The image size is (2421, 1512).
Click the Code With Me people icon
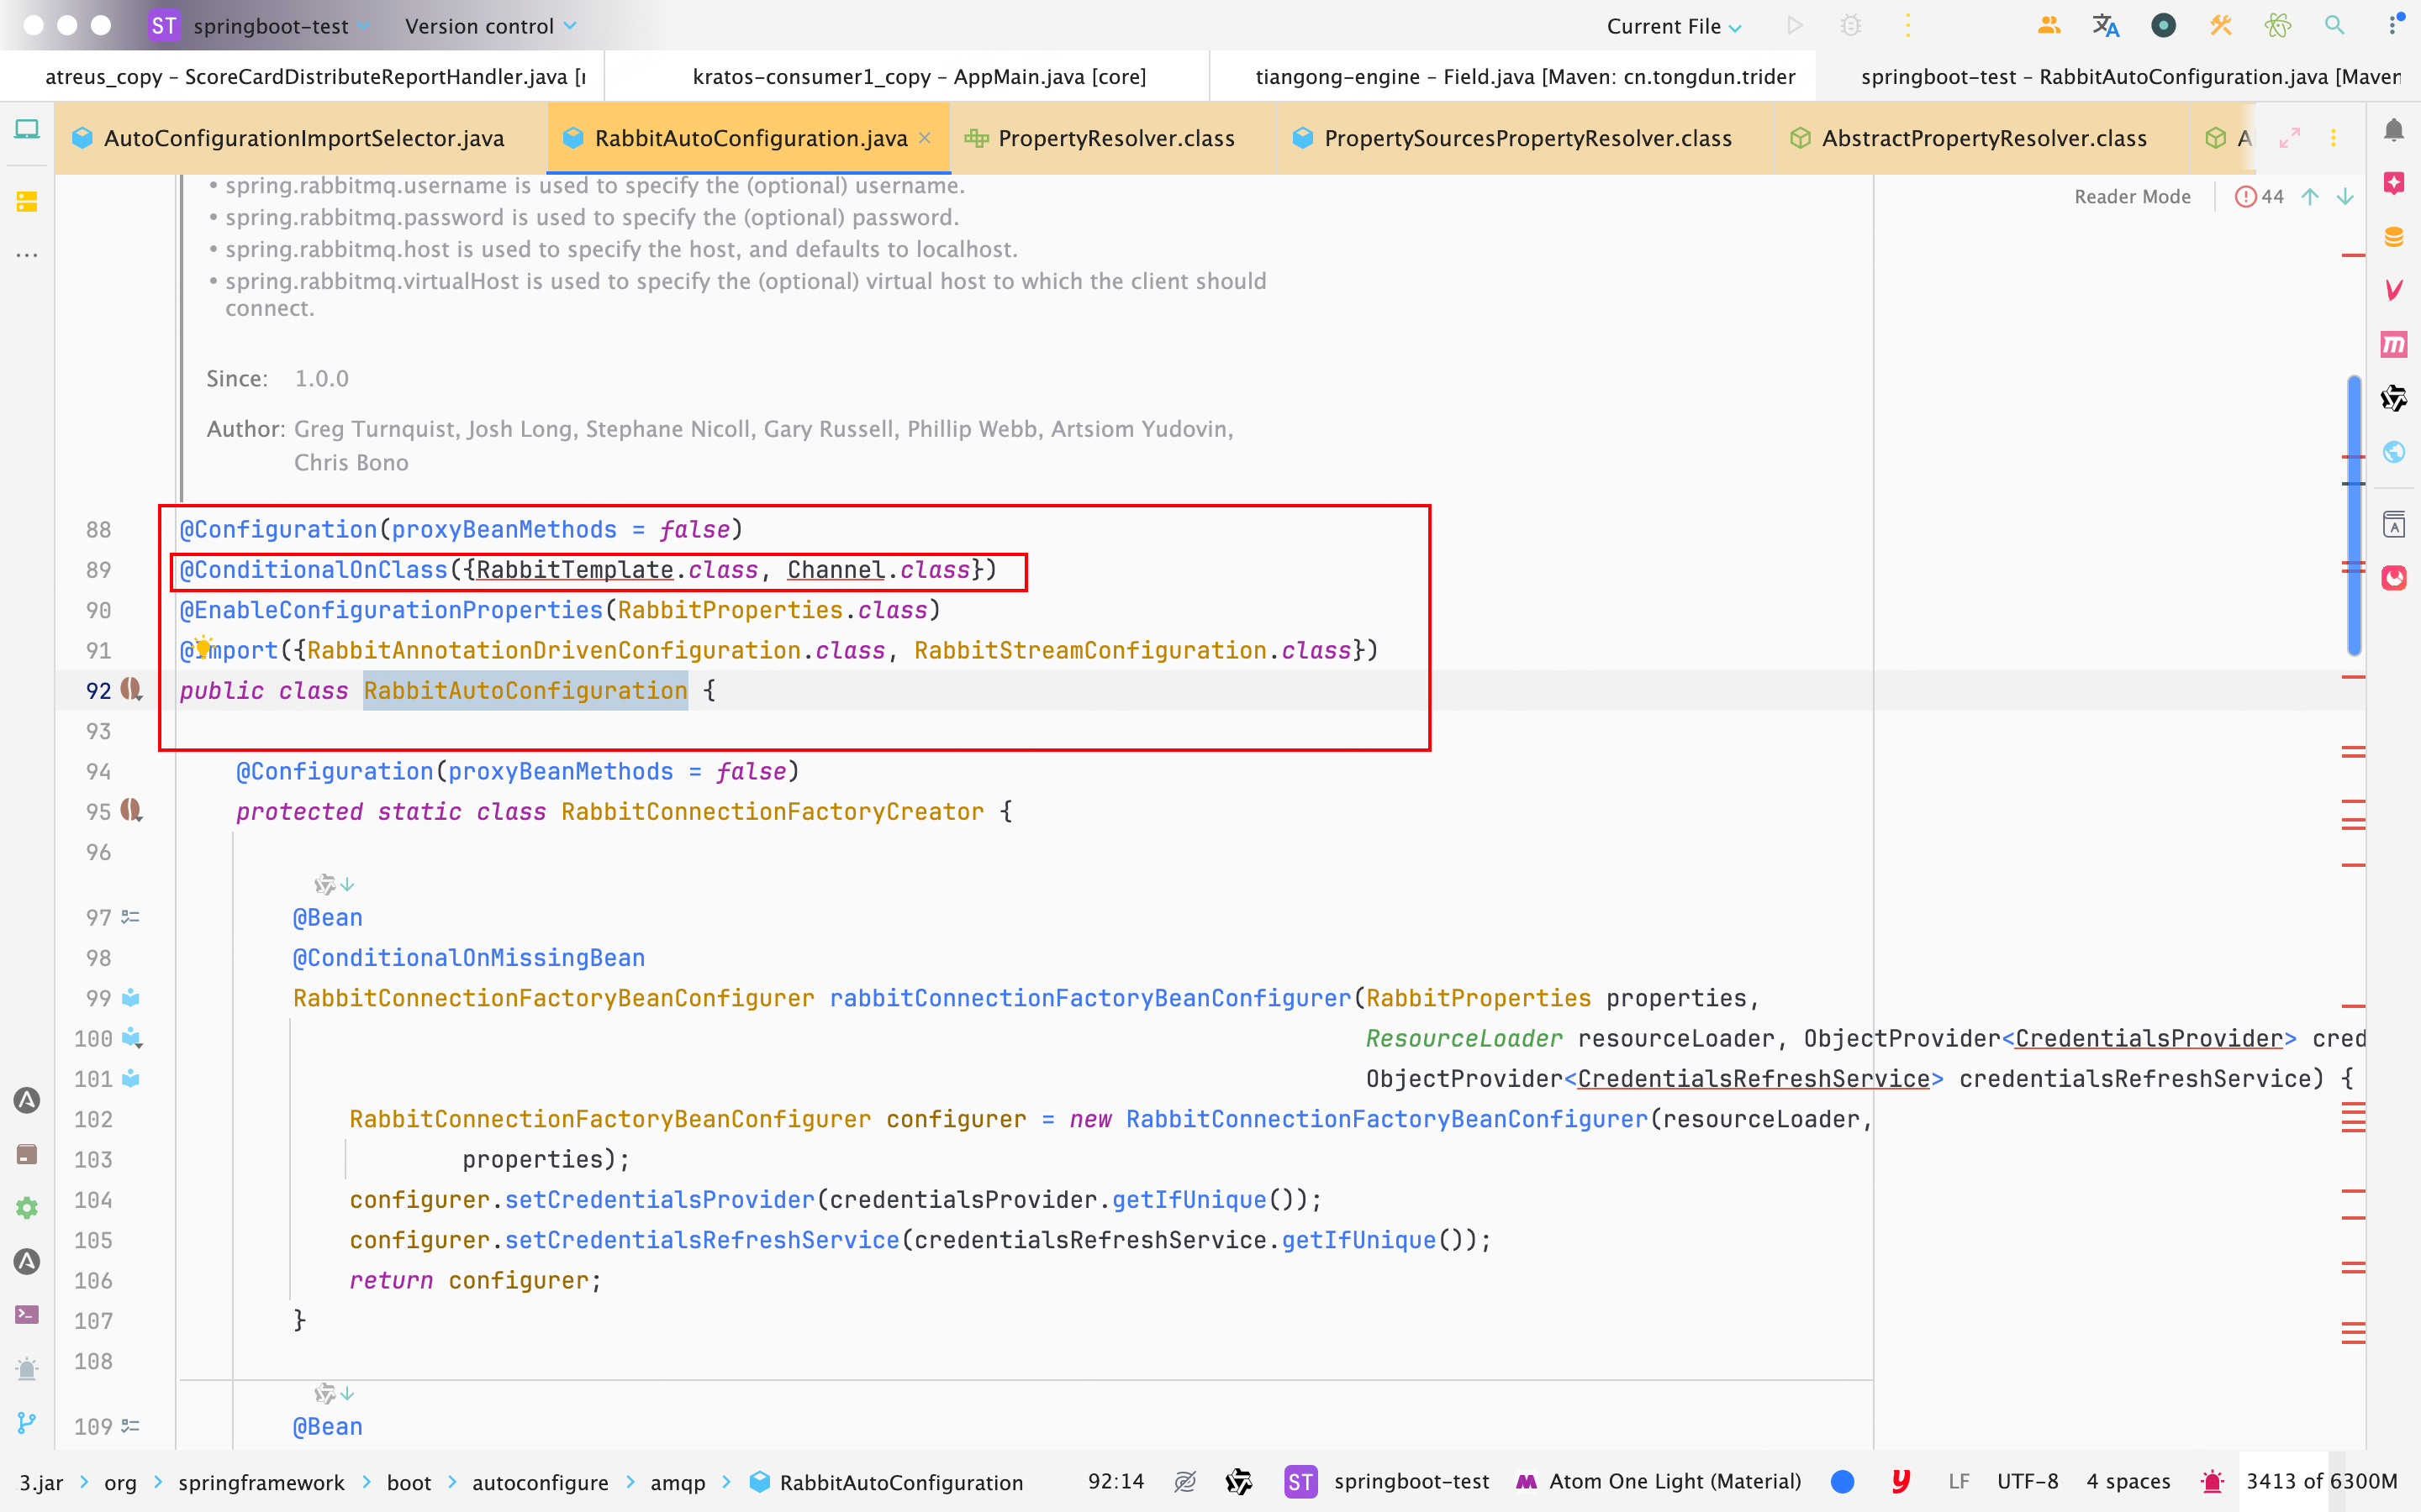2048,26
